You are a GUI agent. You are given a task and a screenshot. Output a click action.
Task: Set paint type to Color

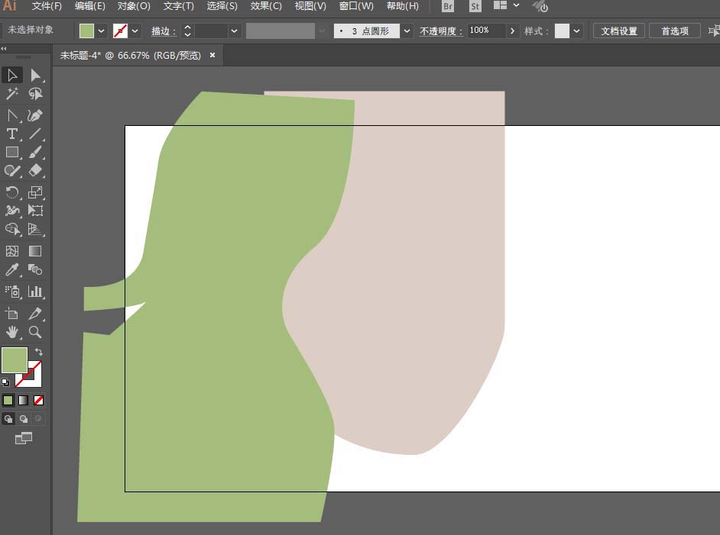[8, 400]
